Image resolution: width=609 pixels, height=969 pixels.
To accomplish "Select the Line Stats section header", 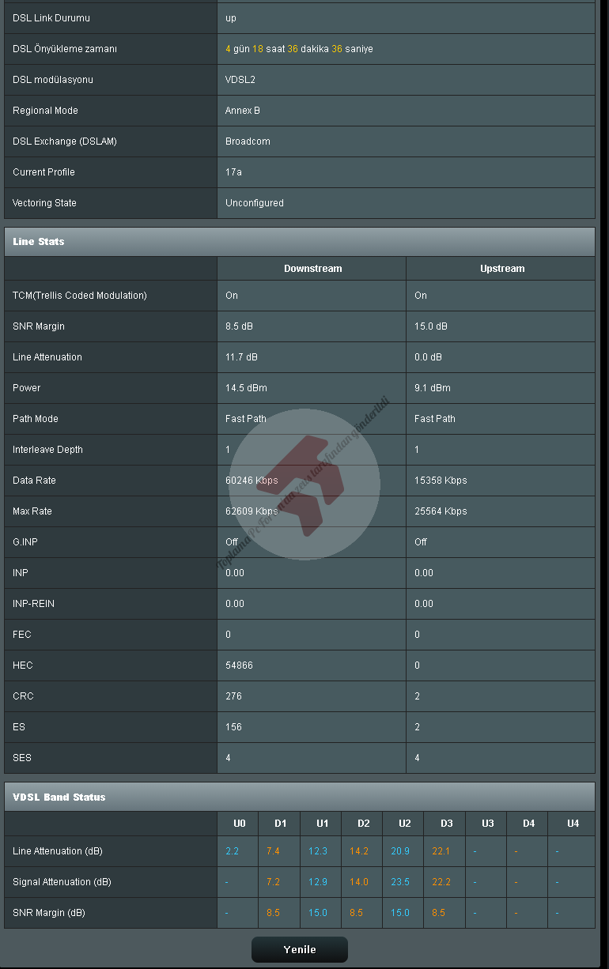I will point(39,242).
